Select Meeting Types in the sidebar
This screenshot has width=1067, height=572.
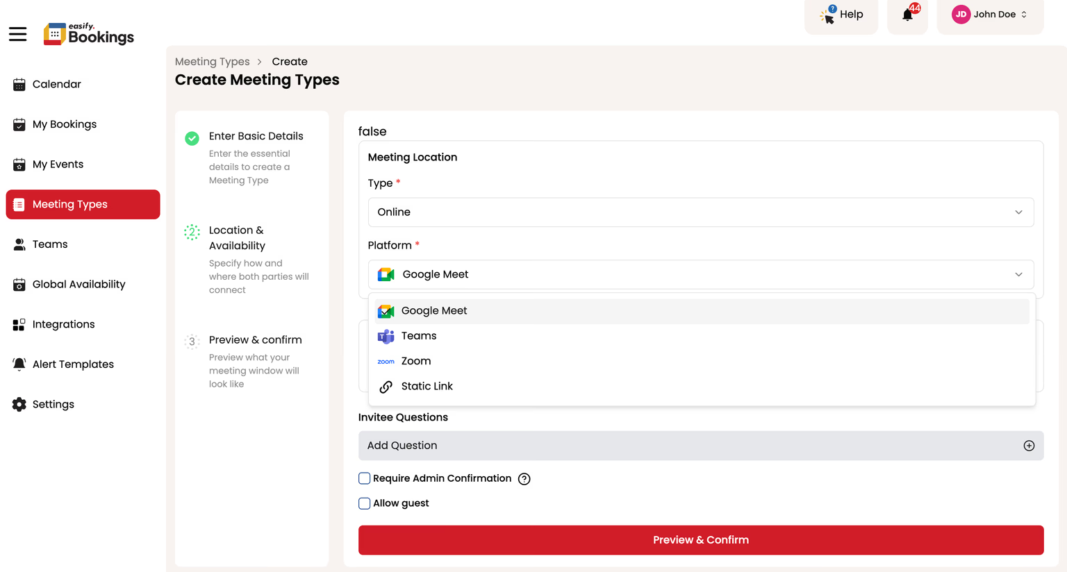point(83,205)
